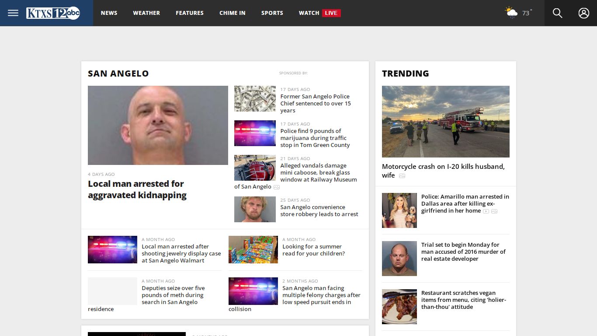
Task: Click the red caboose thumbnail
Action: 255,168
